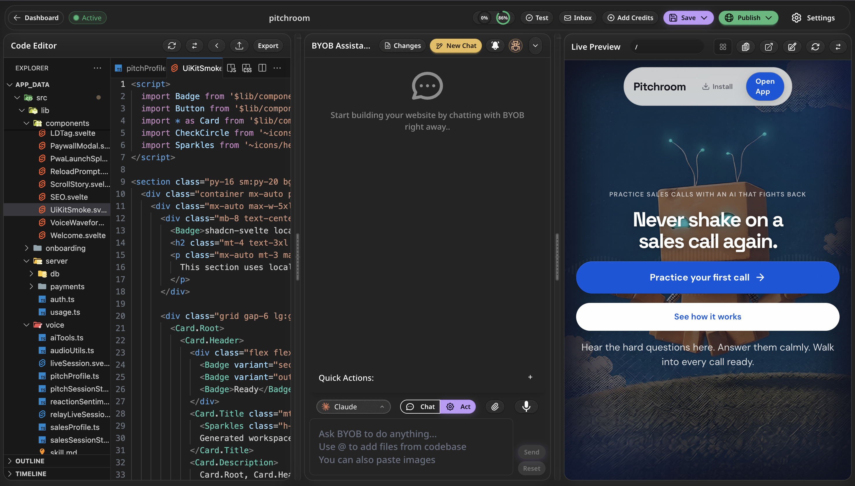Image resolution: width=855 pixels, height=486 pixels.
Task: Open the Claude model dropdown
Action: [x=353, y=407]
